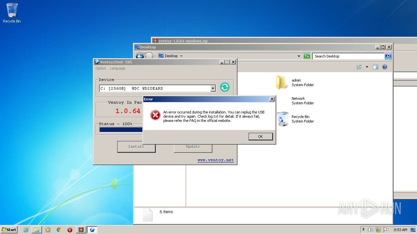Click the Forward button in Desktop explorer
This screenshot has height=234, width=417.
tap(149, 56)
